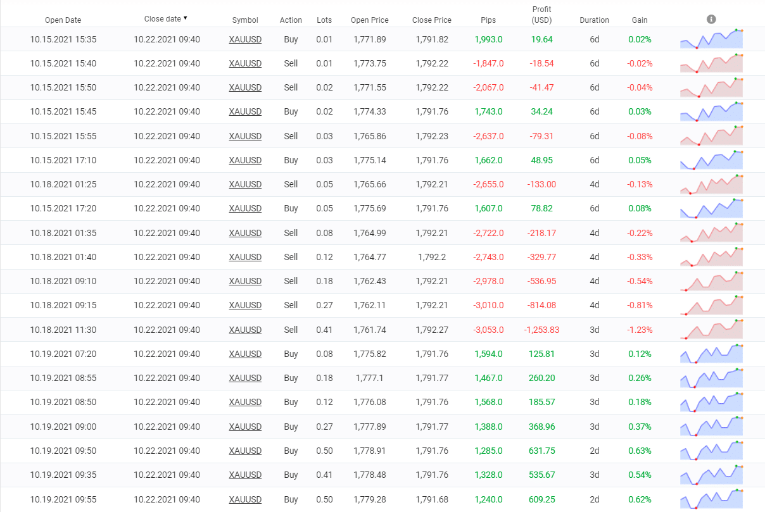Sort by the Profit (USD) column header

point(541,15)
